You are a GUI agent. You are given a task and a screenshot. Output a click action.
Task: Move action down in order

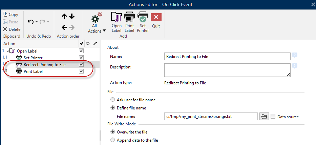coord(72,17)
